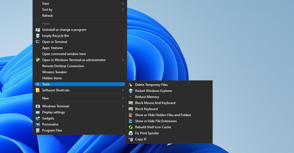Viewport: 294px width, 153px height.
Task: Expand the Software Shortcuts submenu arrow
Action: pyautogui.click(x=123, y=90)
